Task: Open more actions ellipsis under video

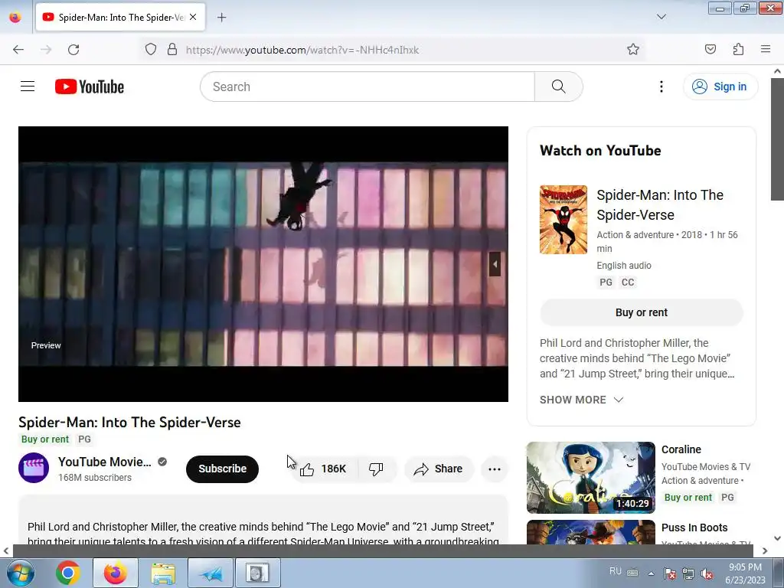Action: coord(495,469)
